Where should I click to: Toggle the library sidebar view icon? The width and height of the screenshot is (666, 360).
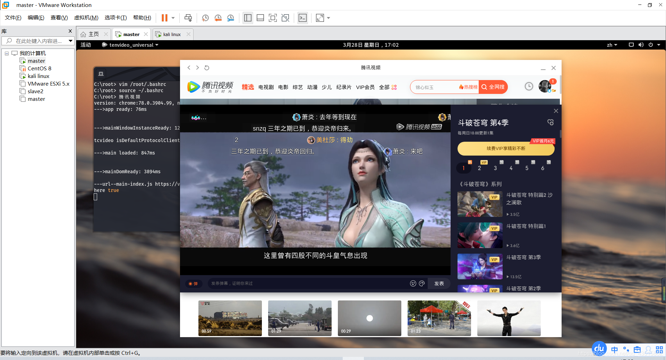pos(248,18)
